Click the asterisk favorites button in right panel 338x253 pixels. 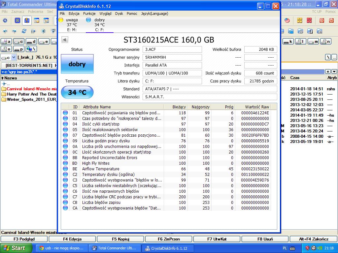328,71
